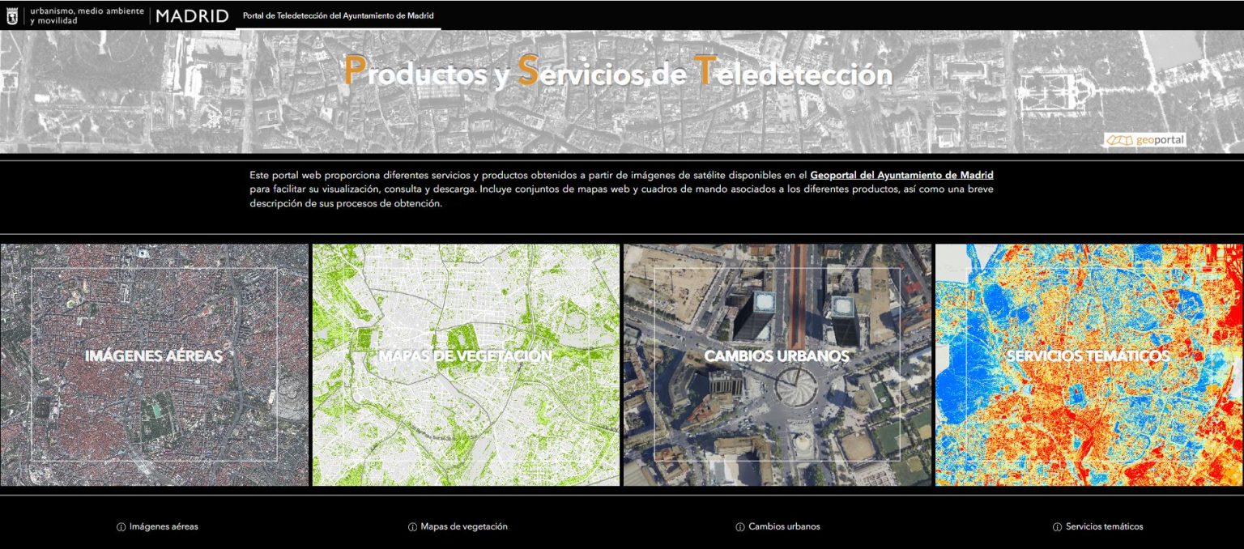Open the MAPAS DE VEGETACIÓN green map tile
This screenshot has width=1244, height=549.
tap(466, 364)
